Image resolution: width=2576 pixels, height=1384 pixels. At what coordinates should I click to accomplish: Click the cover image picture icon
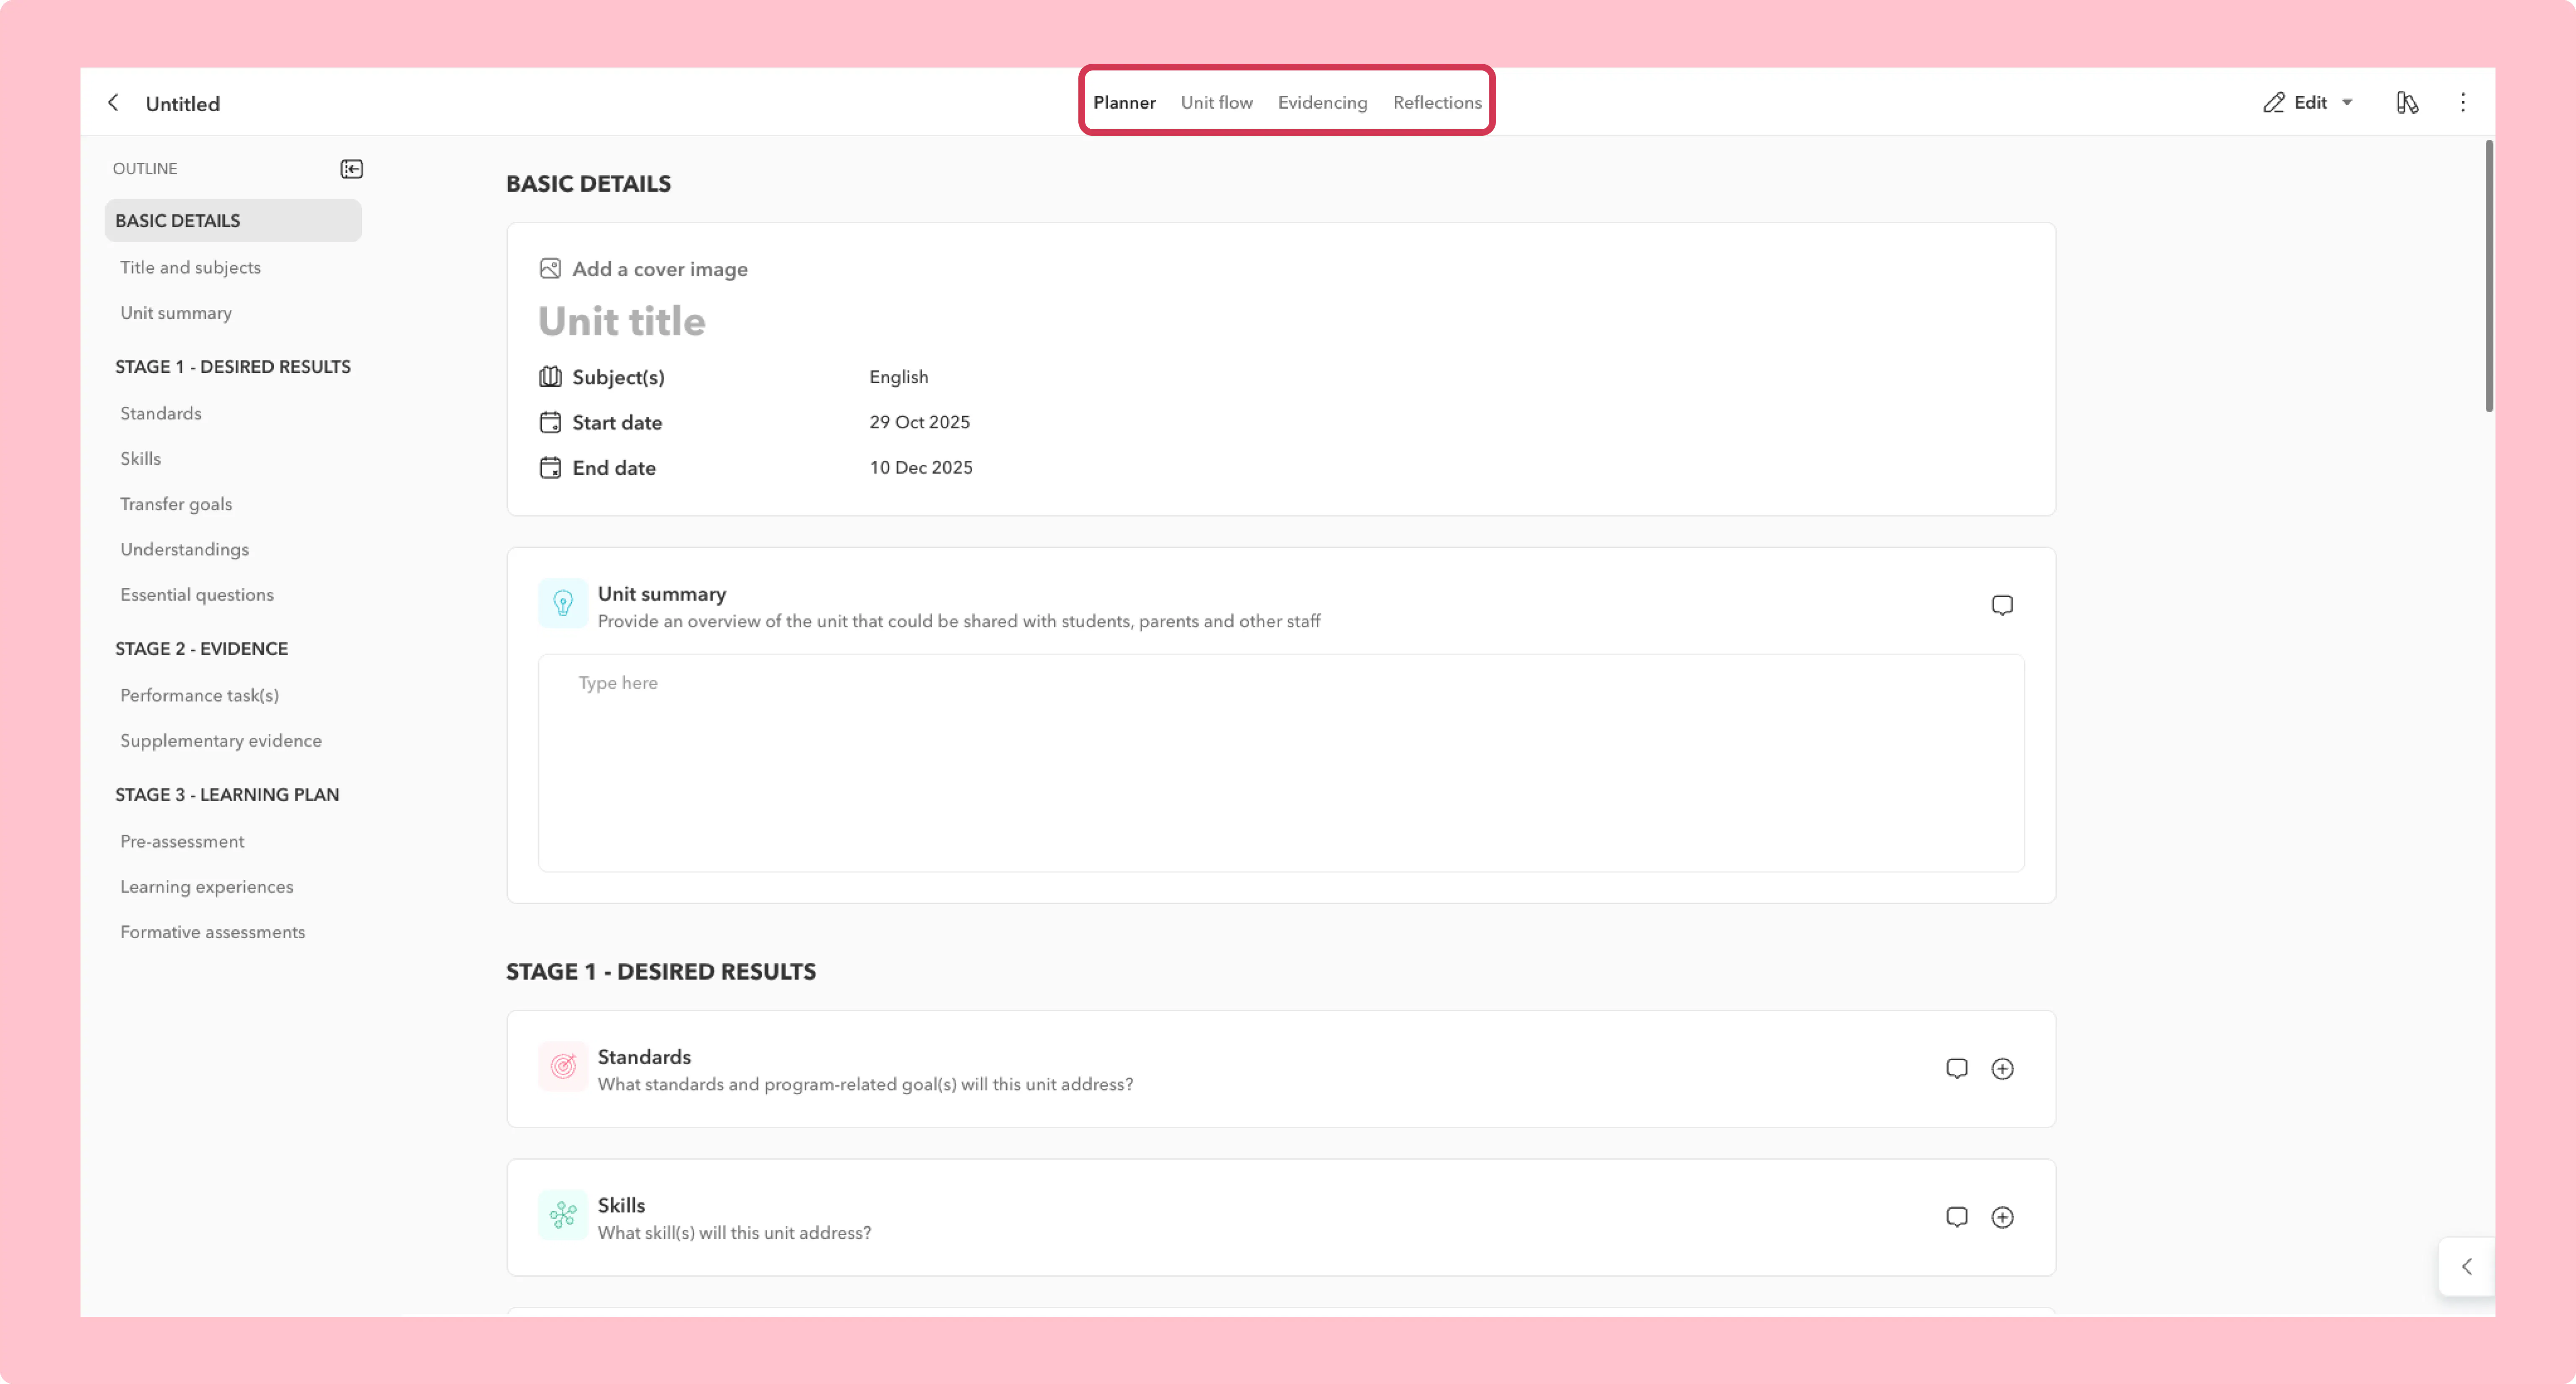(x=550, y=269)
